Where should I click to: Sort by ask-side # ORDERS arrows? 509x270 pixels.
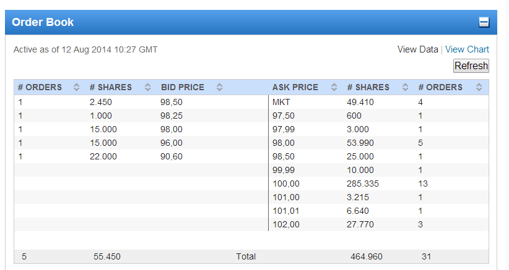(479, 88)
